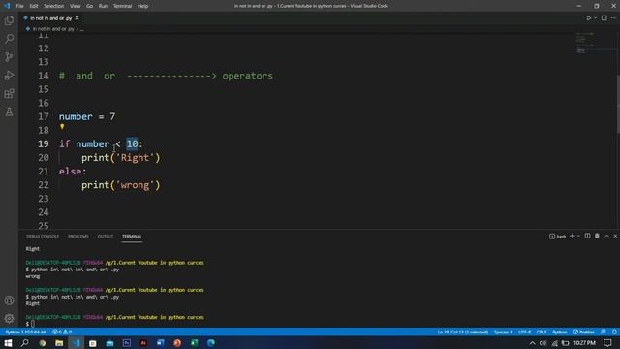Switch to the Output panel tab
The width and height of the screenshot is (620, 349).
tap(106, 237)
